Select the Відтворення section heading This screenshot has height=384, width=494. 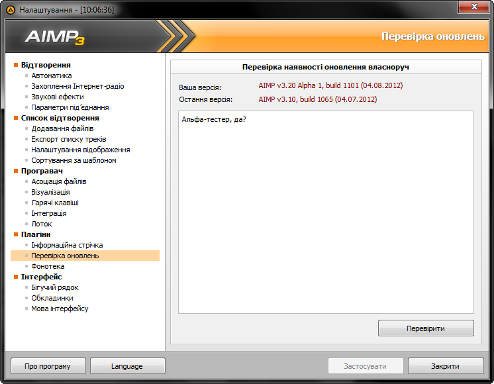click(46, 65)
